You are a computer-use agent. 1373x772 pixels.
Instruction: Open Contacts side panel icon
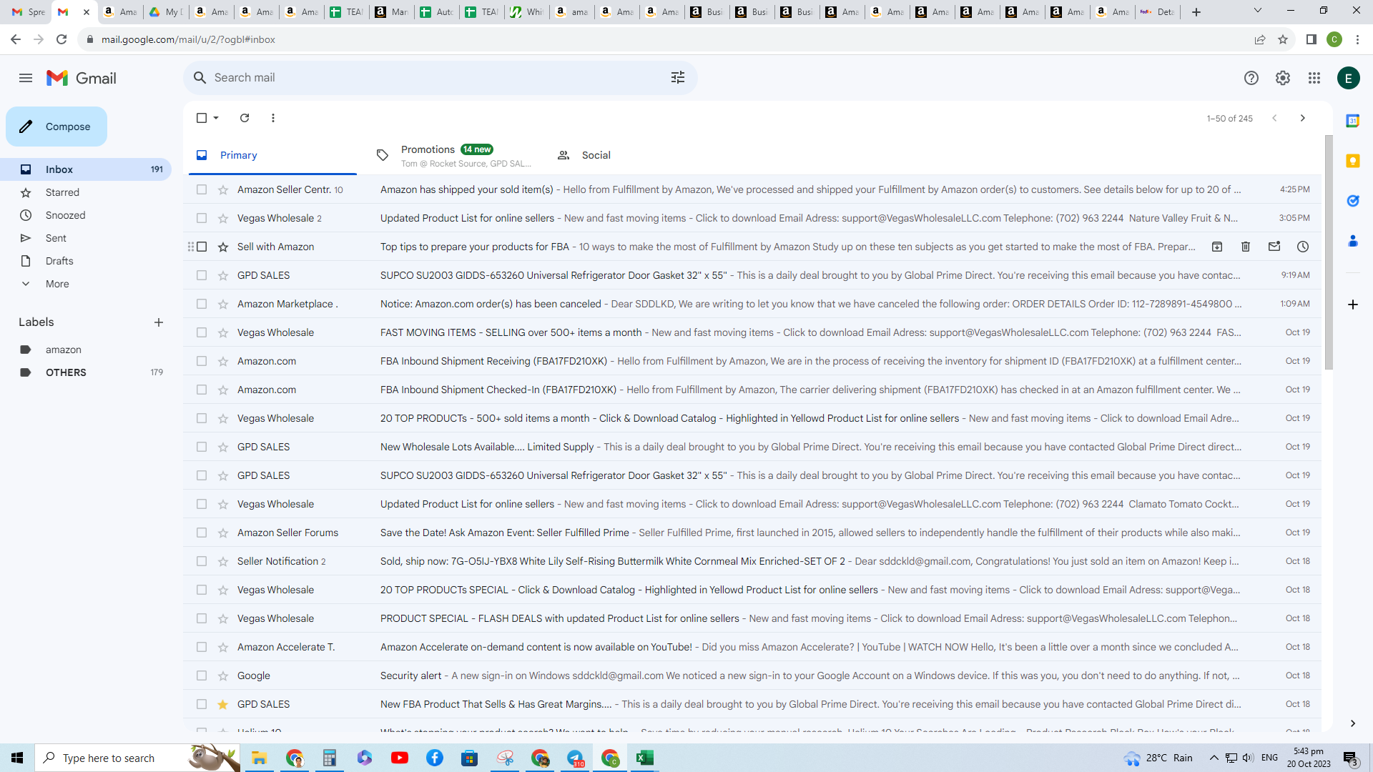click(1353, 241)
